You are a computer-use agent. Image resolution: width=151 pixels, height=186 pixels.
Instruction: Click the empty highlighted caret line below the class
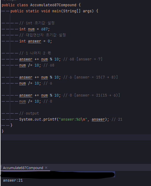coord(76,137)
